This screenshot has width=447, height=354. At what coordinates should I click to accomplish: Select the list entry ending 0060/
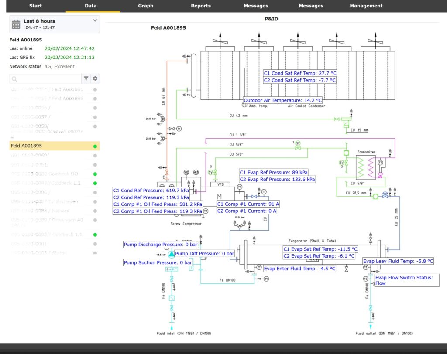click(55, 156)
